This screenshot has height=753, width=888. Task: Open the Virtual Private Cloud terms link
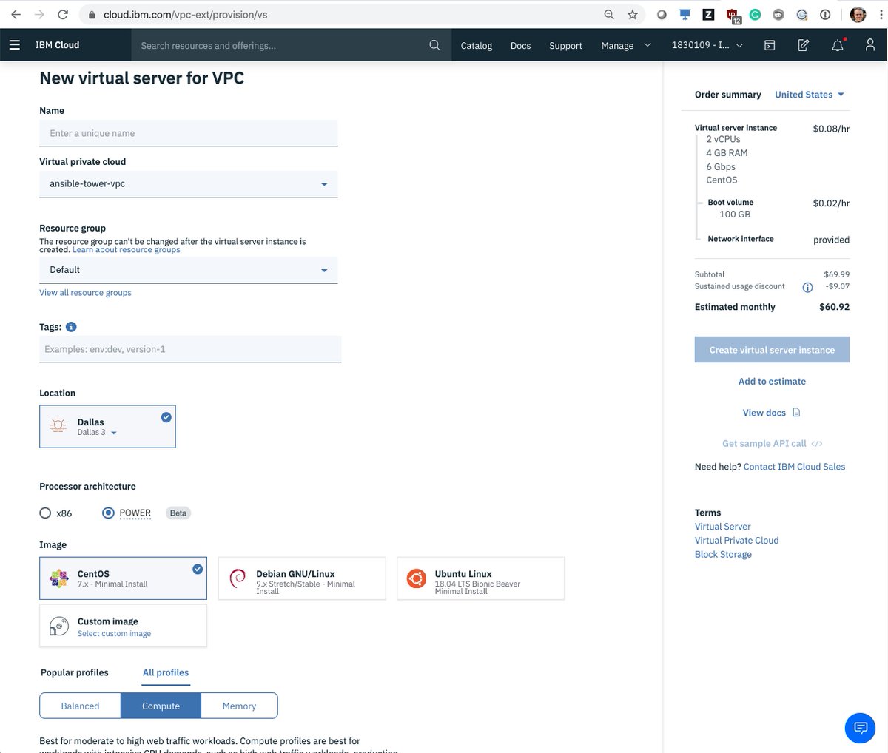pos(736,541)
